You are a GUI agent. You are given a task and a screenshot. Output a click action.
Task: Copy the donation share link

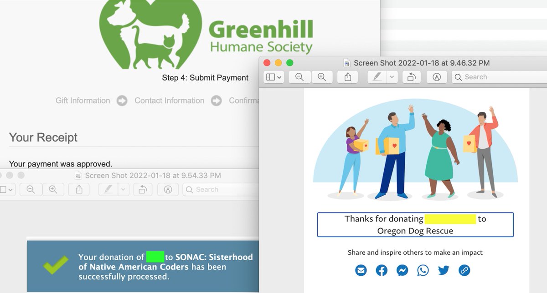tap(464, 270)
